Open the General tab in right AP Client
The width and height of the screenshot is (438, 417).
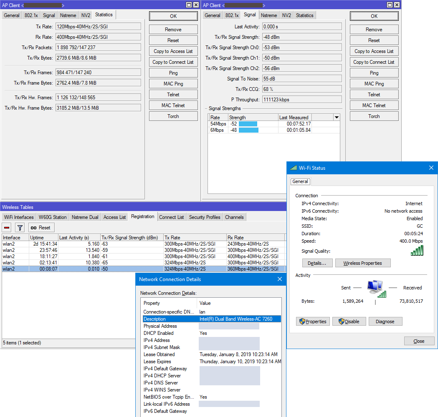[x=212, y=15]
